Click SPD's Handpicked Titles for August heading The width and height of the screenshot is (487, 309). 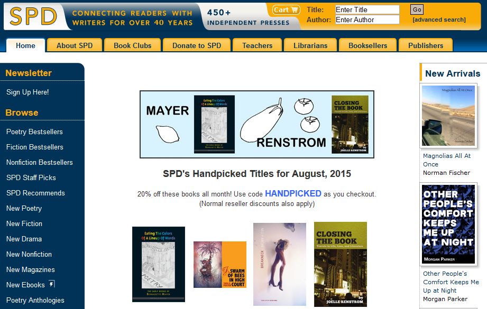point(257,174)
